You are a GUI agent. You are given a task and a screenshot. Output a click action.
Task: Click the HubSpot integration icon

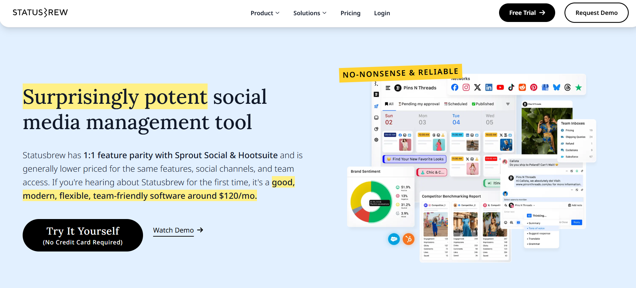[x=408, y=239]
